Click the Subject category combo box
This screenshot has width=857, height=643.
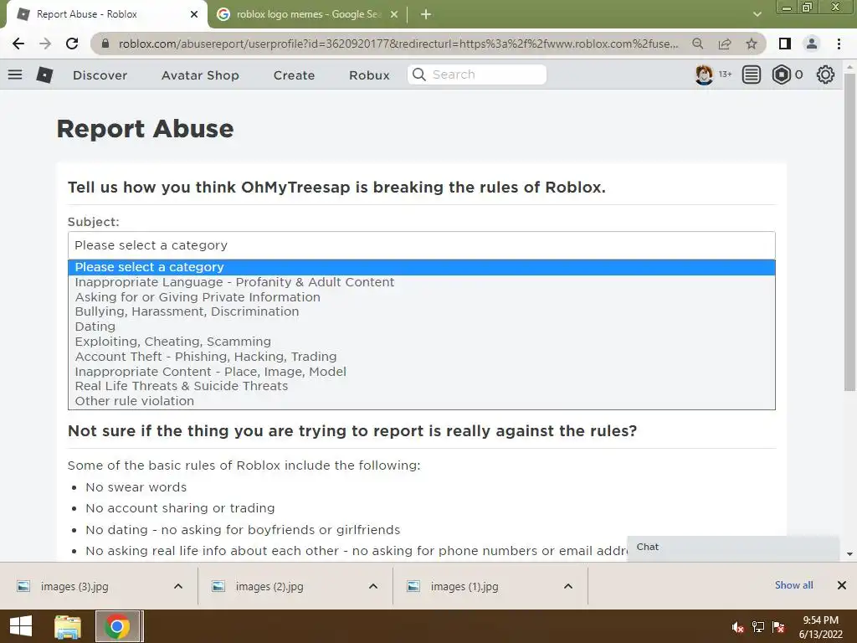[422, 245]
